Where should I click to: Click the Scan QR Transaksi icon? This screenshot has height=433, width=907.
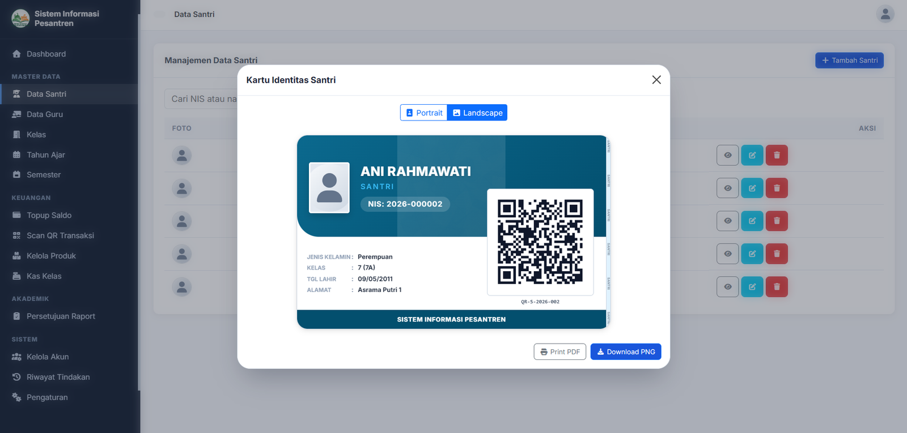click(16, 235)
